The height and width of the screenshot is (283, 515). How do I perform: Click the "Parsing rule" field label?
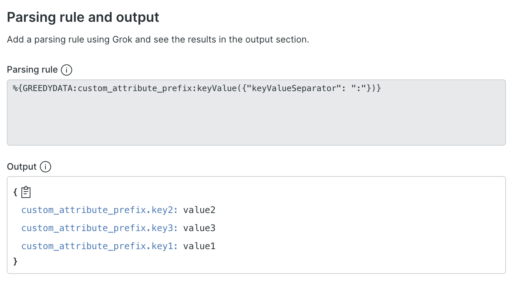tap(32, 70)
